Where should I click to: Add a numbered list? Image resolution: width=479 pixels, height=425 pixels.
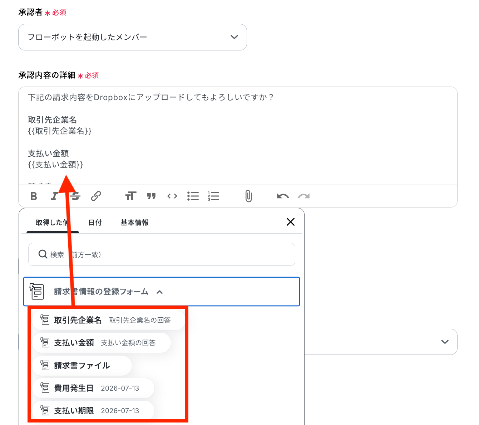pos(213,196)
